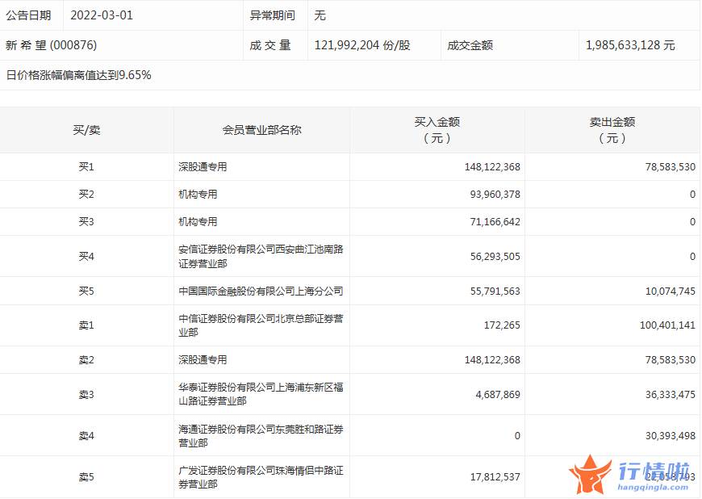Select the 买3 row label
702x499 pixels.
pyautogui.click(x=86, y=222)
